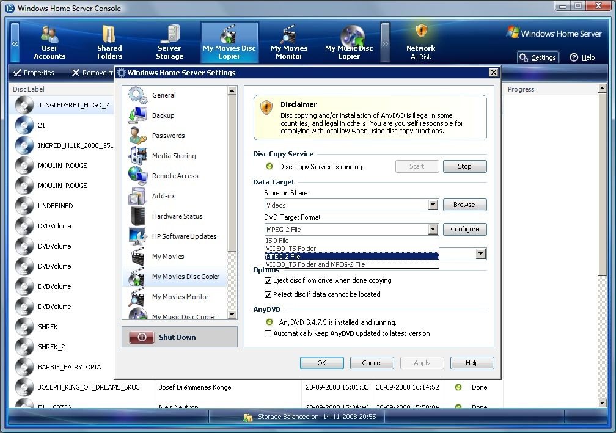
Task: Choose MPEG-2 File option in list
Action: 351,257
